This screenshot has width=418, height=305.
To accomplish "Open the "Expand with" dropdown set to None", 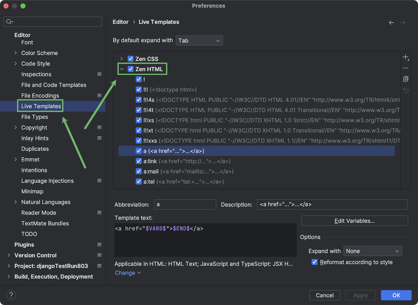I will (x=373, y=251).
